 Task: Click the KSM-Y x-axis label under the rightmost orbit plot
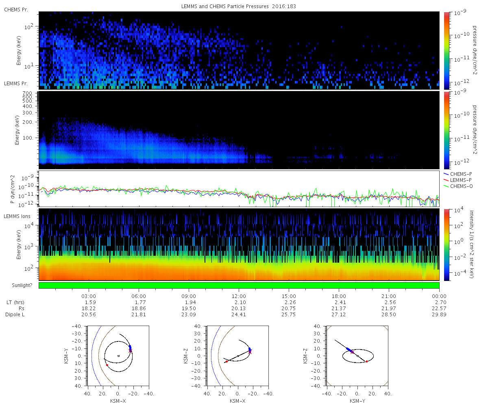point(357,401)
